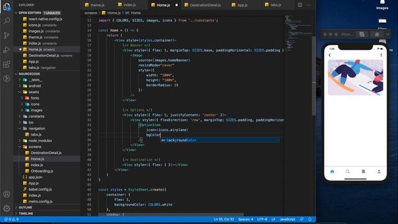The image size is (398, 224).
Task: Change language mode JavaScript
Action: pos(287,219)
